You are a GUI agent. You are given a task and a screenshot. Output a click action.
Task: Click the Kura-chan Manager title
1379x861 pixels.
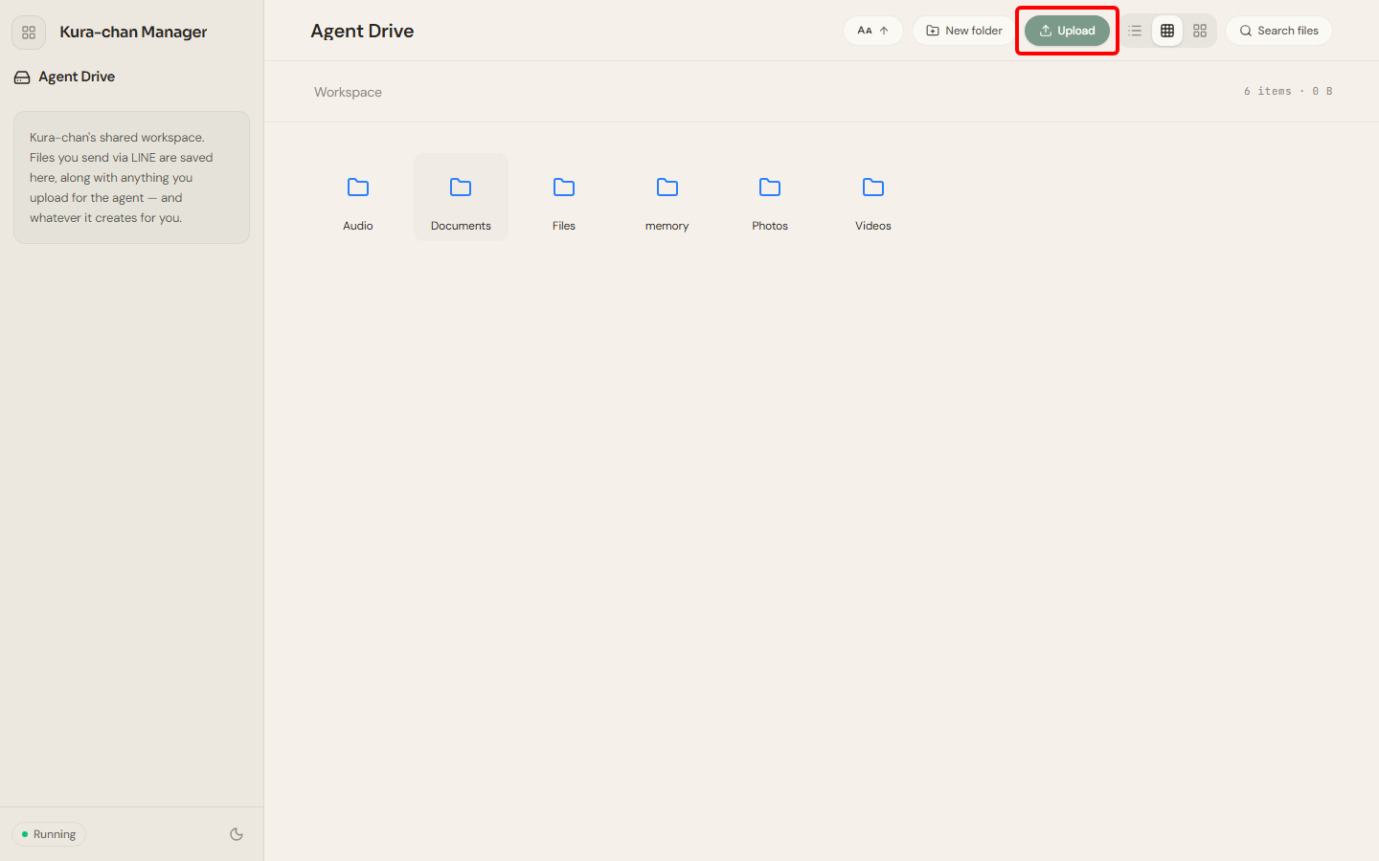(133, 32)
